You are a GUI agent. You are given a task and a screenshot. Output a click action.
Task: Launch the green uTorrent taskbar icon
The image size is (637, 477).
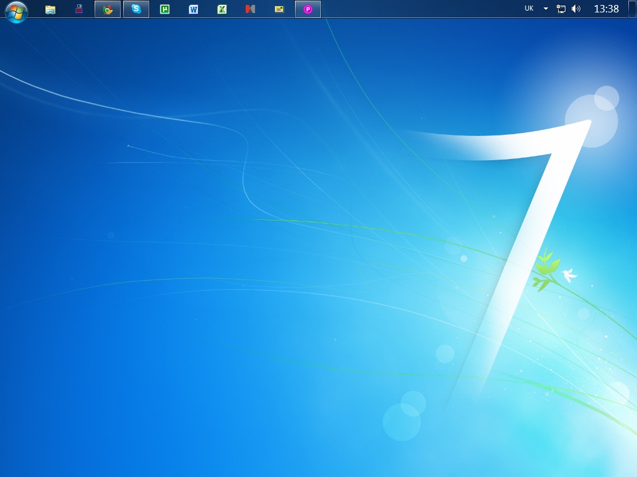pyautogui.click(x=165, y=9)
